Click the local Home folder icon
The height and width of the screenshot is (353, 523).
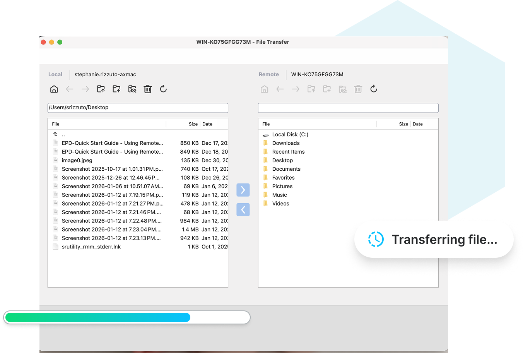click(x=54, y=89)
